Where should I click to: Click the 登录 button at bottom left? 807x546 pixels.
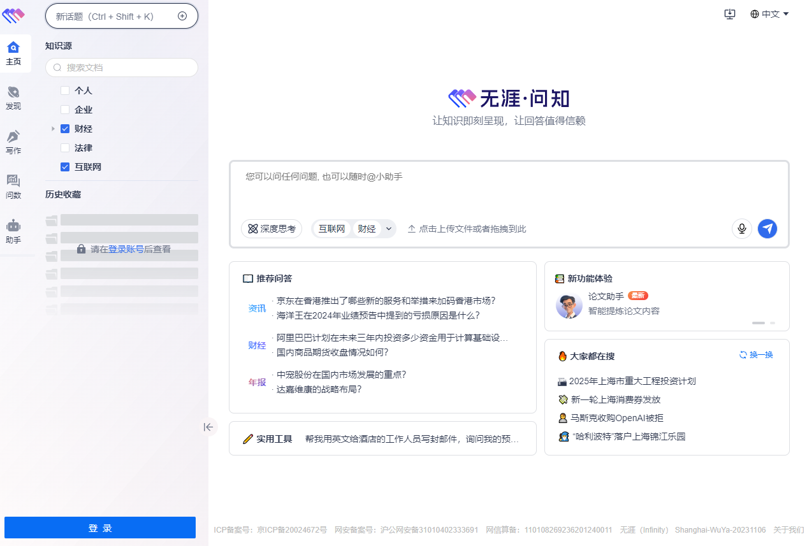pos(99,528)
